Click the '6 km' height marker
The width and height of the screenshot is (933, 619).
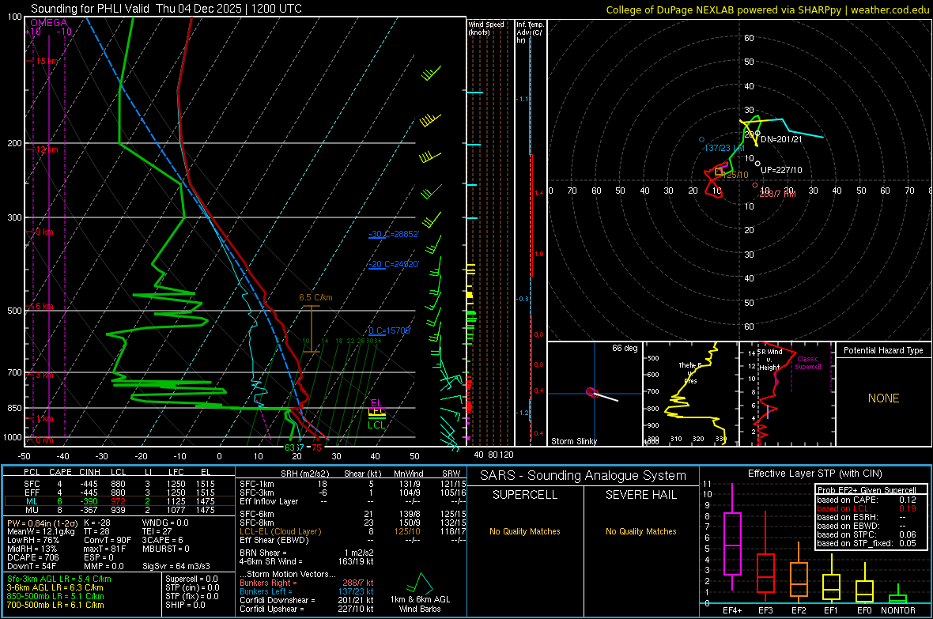click(44, 306)
